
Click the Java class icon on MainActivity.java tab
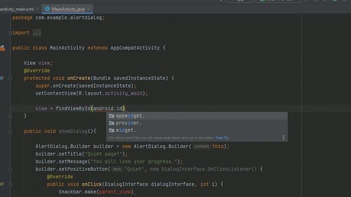pyautogui.click(x=47, y=9)
